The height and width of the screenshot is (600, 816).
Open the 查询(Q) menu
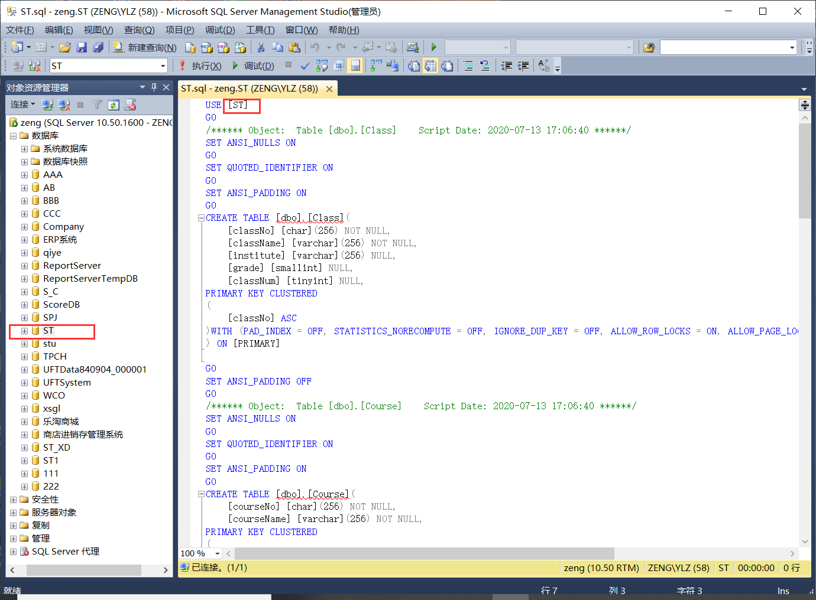[x=139, y=30]
